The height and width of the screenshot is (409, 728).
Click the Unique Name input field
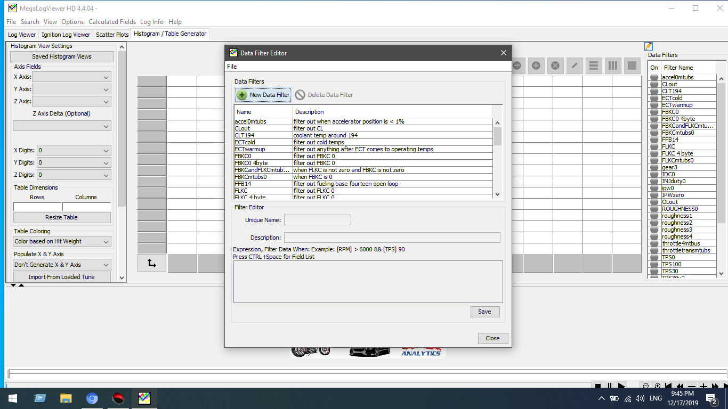coord(317,220)
